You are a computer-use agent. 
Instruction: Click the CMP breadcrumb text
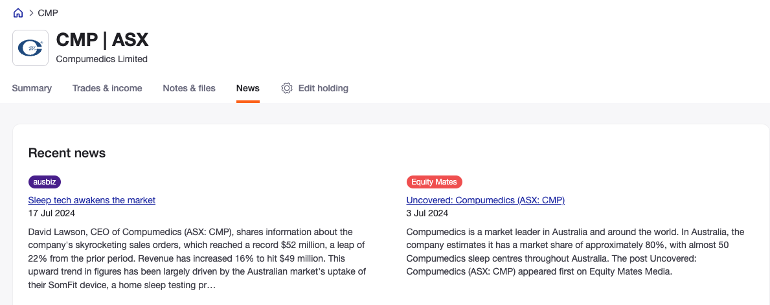(48, 13)
